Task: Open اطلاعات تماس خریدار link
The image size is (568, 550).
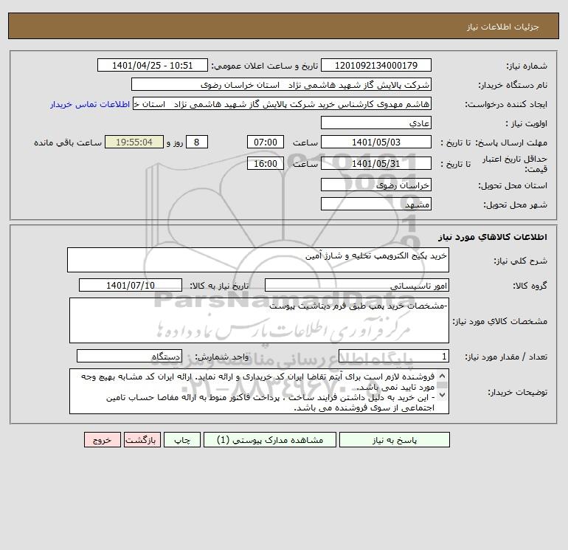Action: click(x=90, y=104)
